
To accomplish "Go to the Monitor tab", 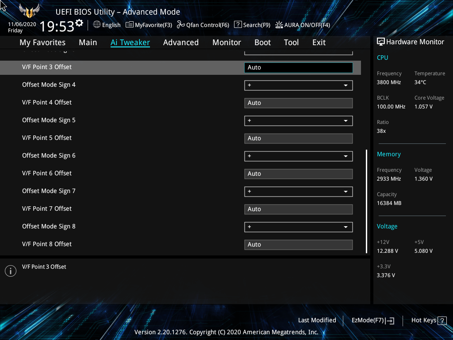I will click(227, 42).
